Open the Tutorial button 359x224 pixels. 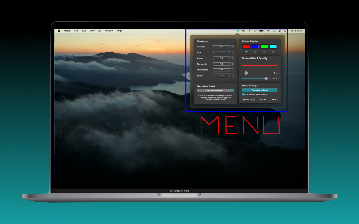[262, 99]
